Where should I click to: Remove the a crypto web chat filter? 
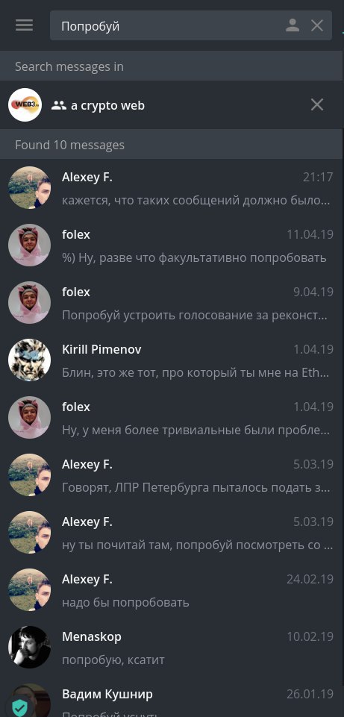pos(317,104)
